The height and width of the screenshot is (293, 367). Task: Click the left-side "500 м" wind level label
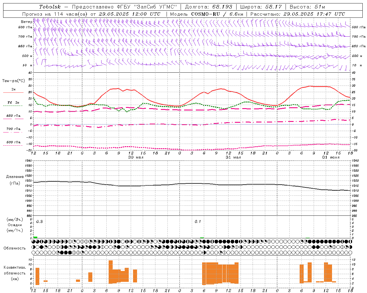[27, 56]
